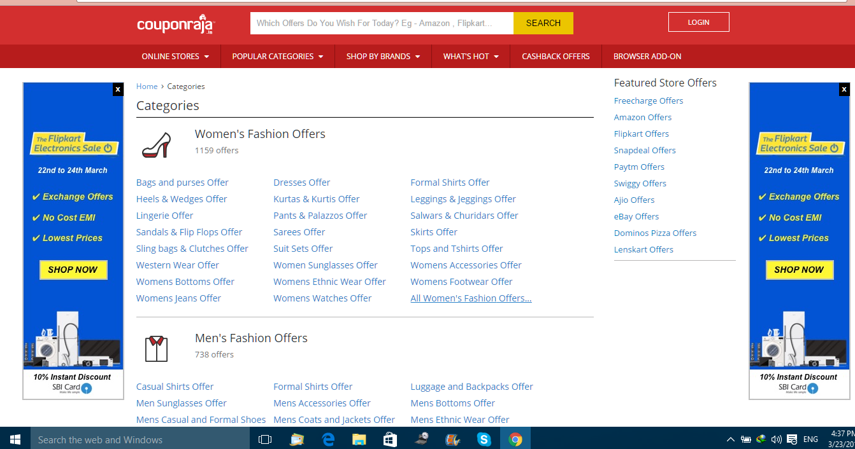Click the shirt icon for Men's Fashion
This screenshot has height=449, width=855.
(156, 349)
